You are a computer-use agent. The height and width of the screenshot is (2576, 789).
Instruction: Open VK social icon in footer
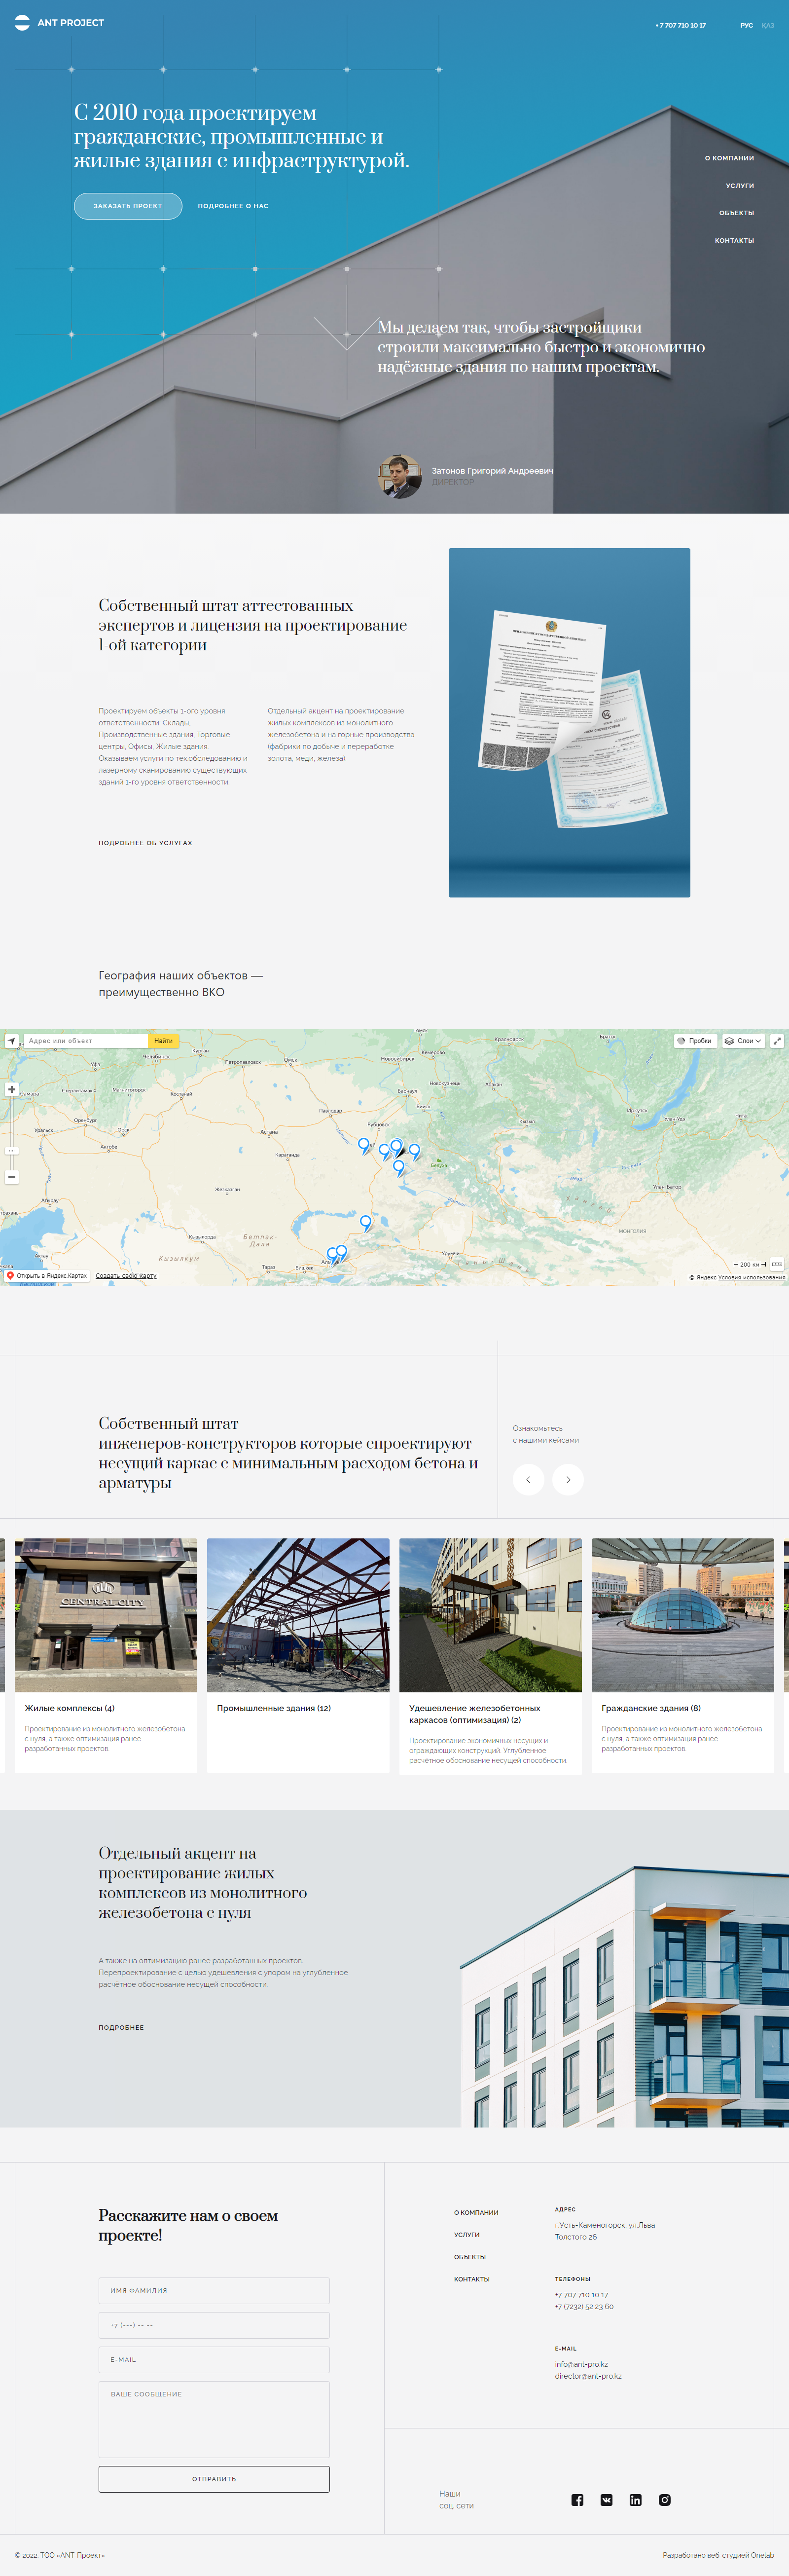pyautogui.click(x=606, y=2500)
